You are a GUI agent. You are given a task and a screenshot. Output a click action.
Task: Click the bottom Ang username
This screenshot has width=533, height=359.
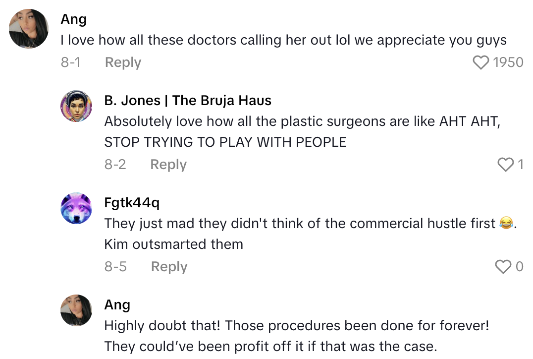117,305
